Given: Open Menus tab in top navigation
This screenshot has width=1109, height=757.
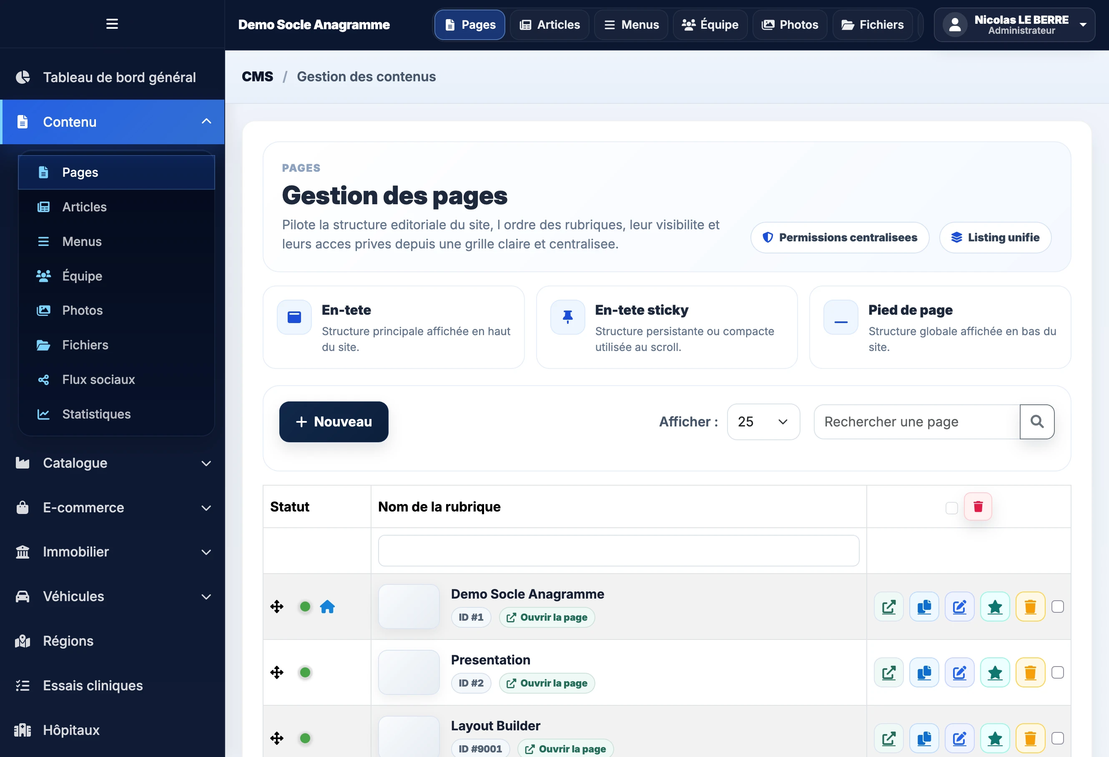Looking at the screenshot, I should coord(631,25).
